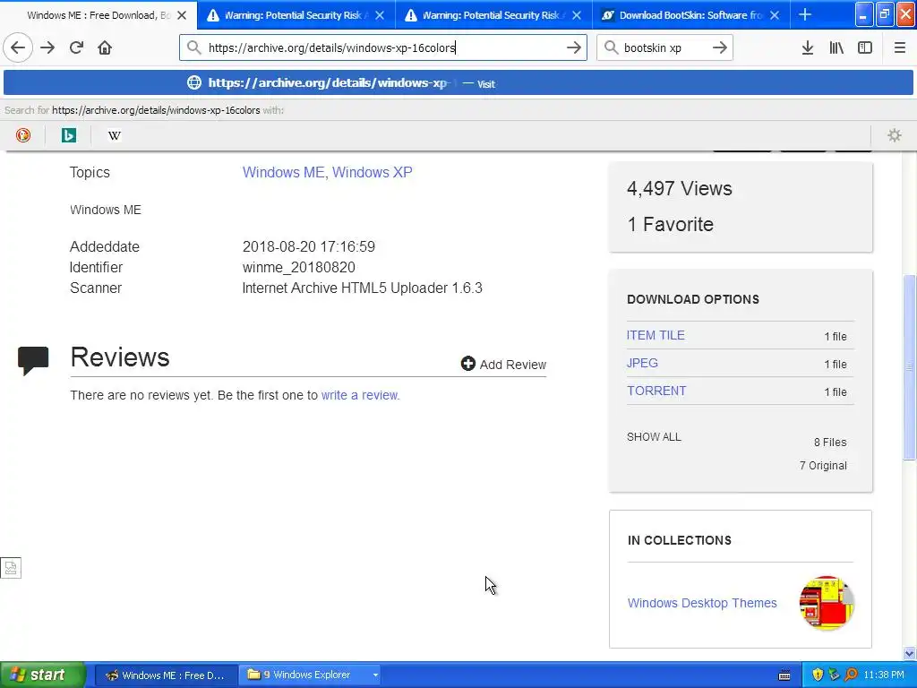Click the 4,497 Views text
Viewport: 917px width, 688px height.
click(x=679, y=188)
